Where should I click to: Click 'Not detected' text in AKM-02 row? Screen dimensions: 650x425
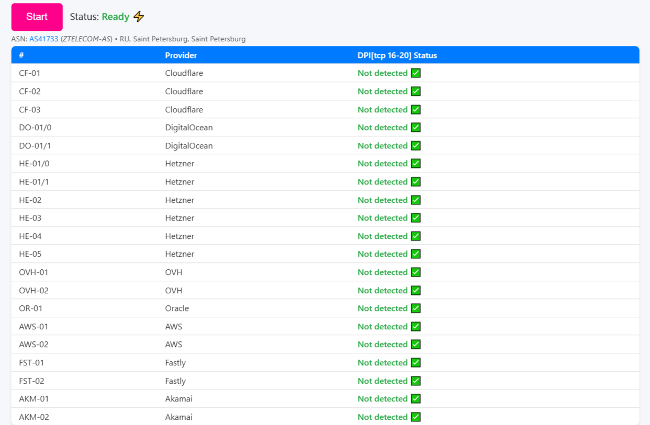[383, 417]
